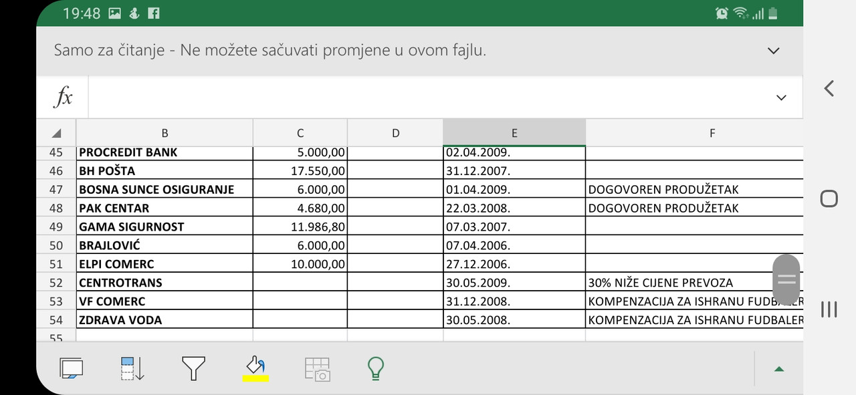
Task: Select the amount 17.550,00
Action: point(300,170)
